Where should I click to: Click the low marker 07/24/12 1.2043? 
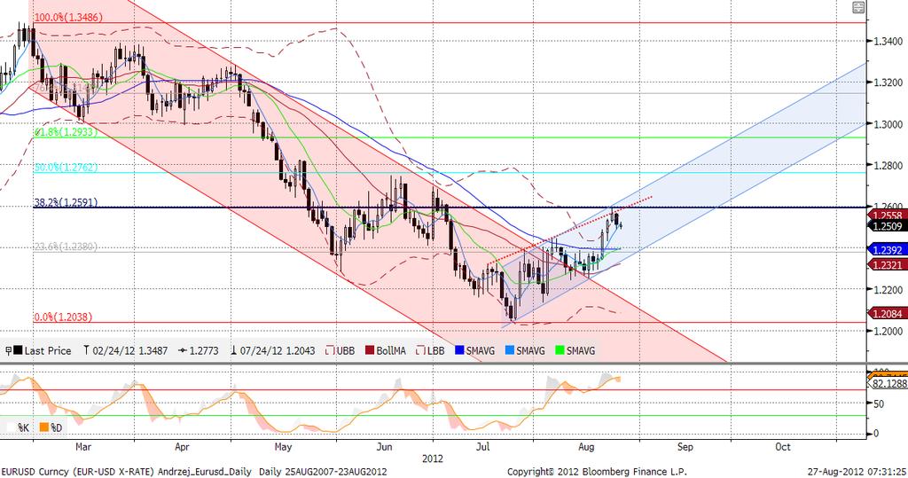[x=273, y=350]
